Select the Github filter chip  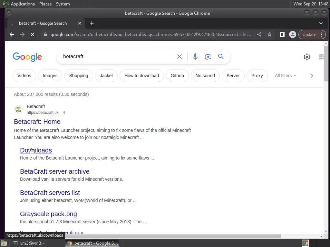click(177, 76)
